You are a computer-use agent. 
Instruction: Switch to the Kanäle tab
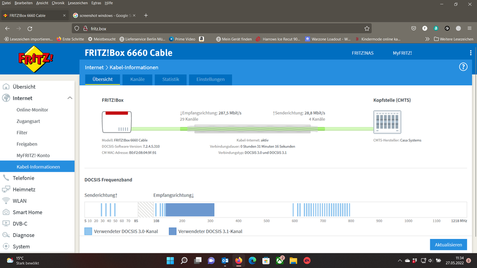pyautogui.click(x=138, y=79)
